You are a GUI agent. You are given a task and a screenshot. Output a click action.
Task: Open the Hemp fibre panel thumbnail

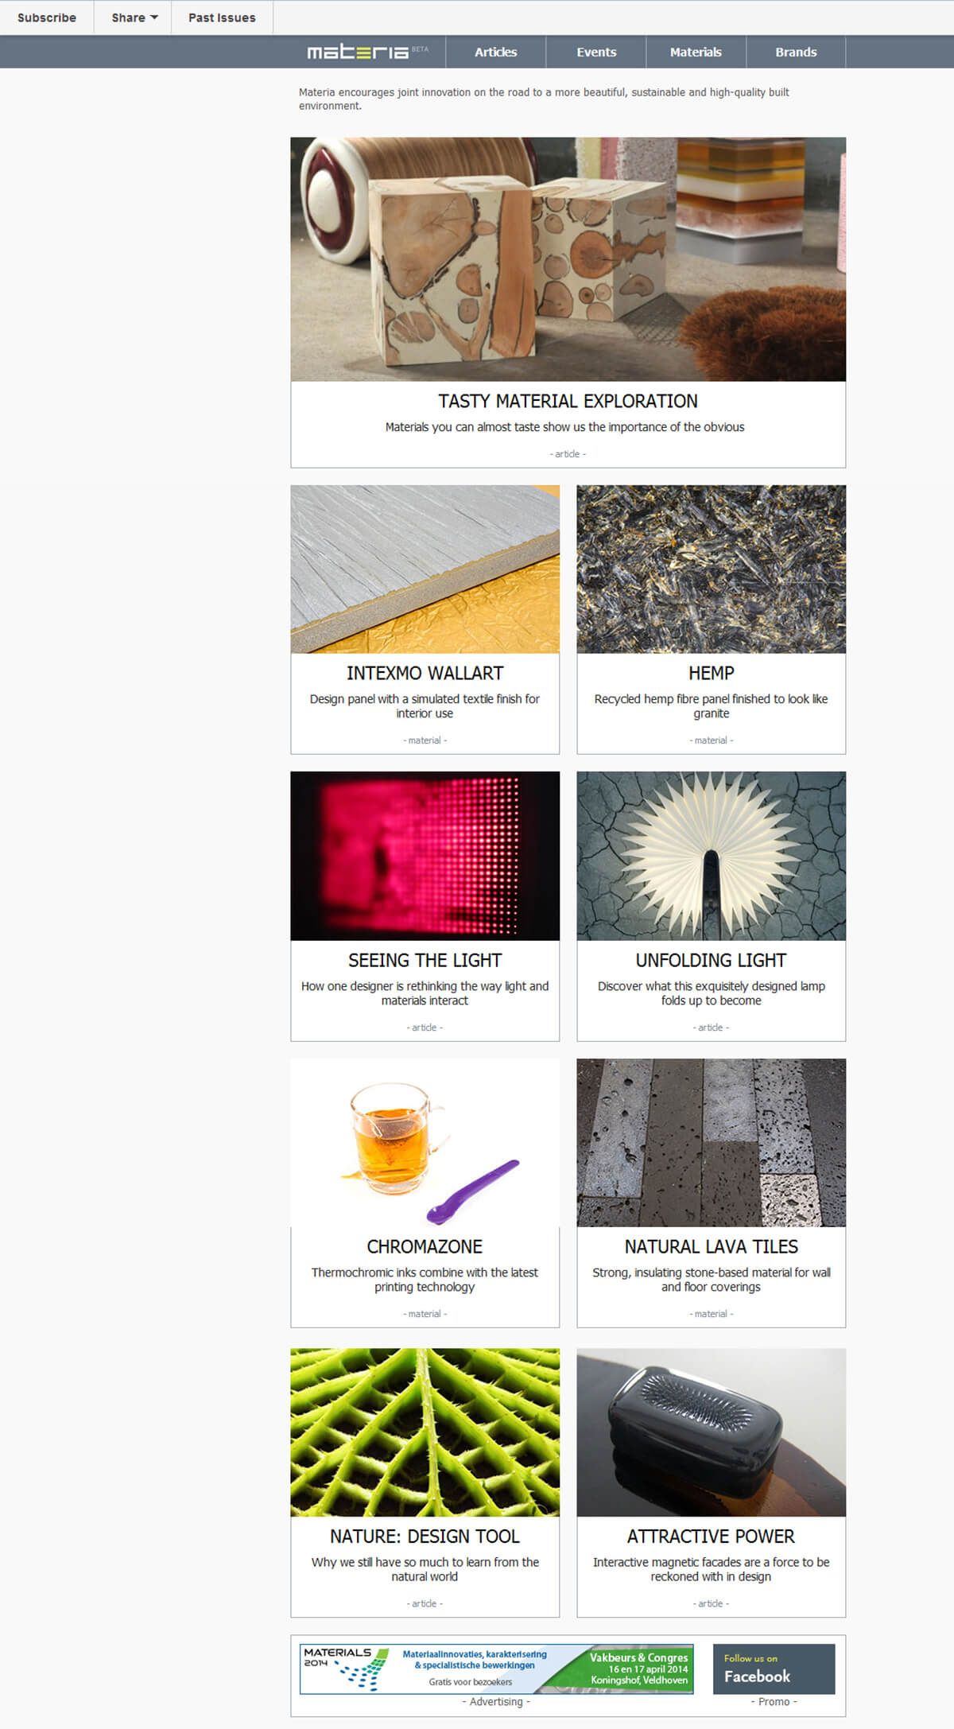tap(711, 569)
